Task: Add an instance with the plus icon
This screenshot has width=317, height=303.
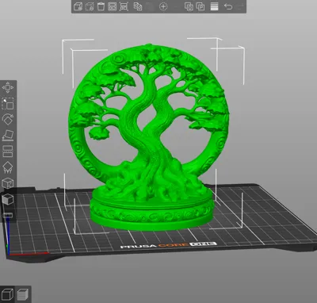Action: coord(163,6)
